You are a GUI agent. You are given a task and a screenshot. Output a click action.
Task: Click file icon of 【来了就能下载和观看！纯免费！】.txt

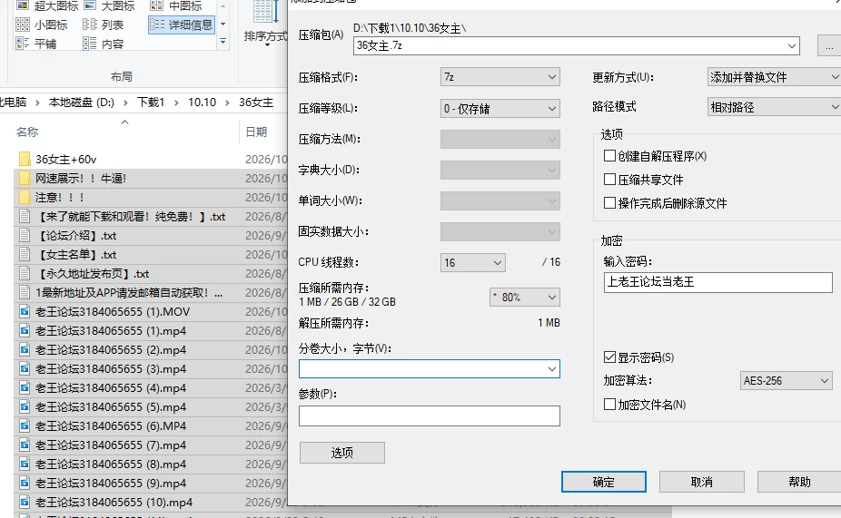25,217
